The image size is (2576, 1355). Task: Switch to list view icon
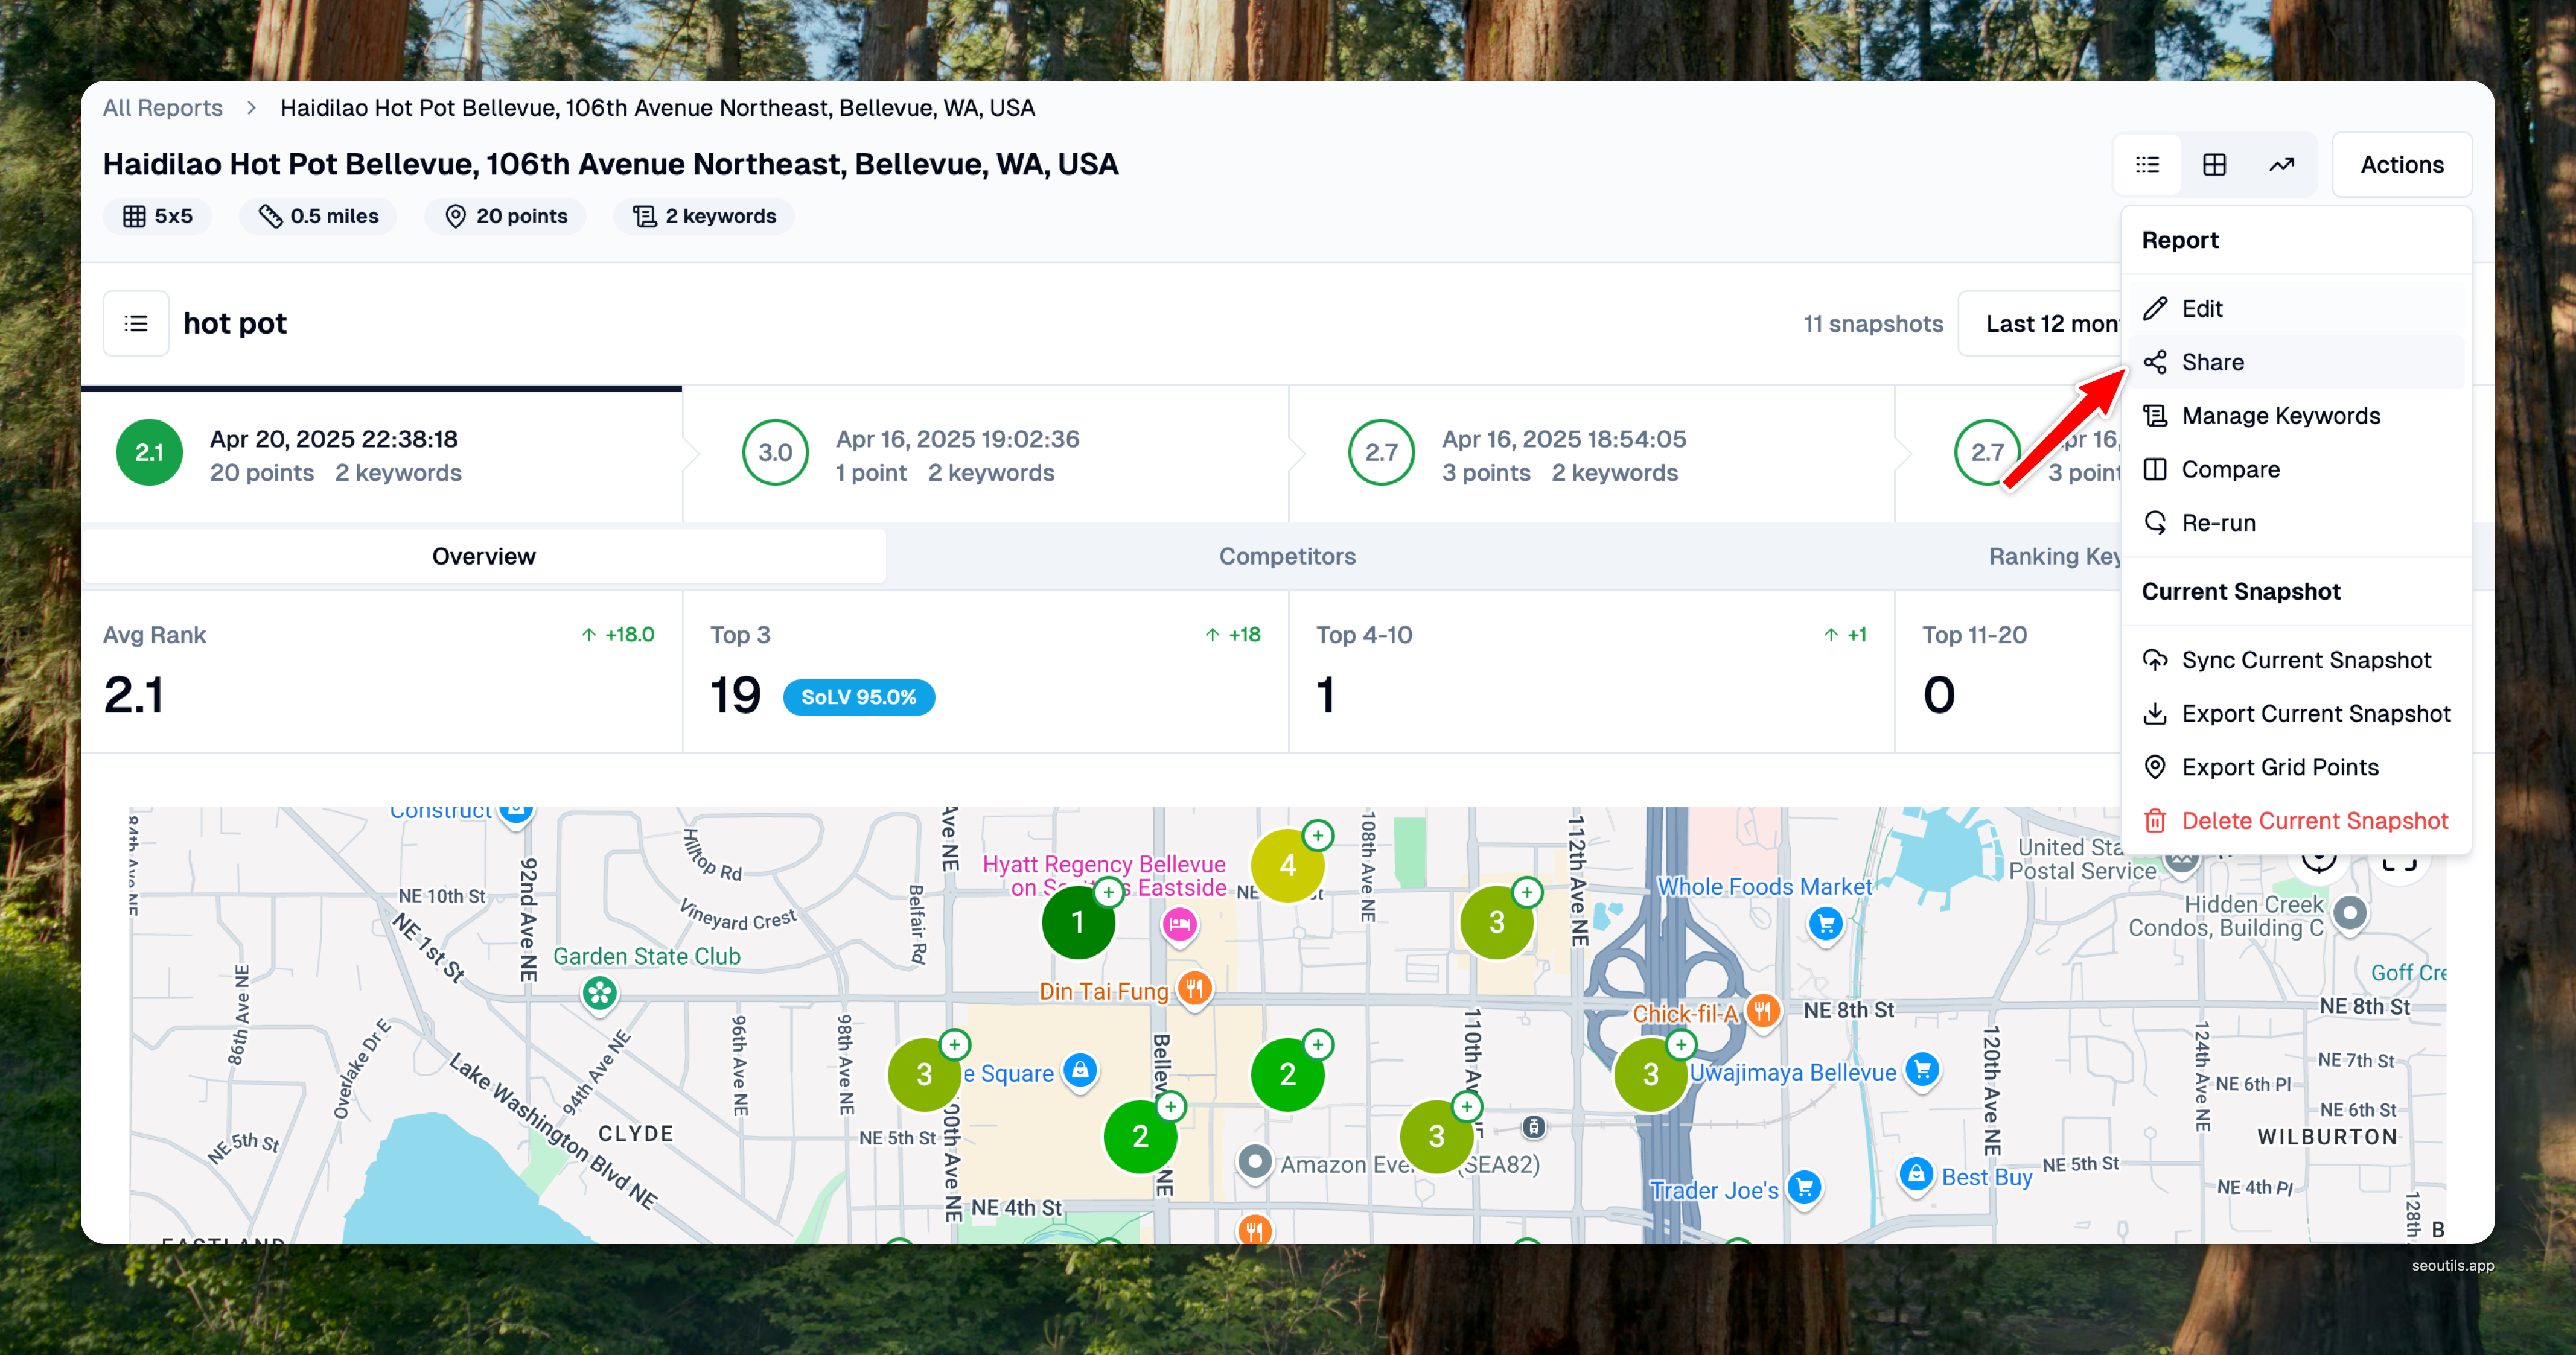tap(2147, 165)
